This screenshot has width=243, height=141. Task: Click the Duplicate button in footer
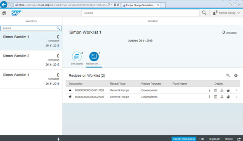pos(214,139)
